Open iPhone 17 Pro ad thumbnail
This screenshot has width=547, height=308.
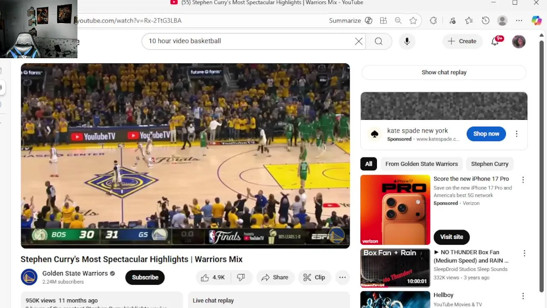pyautogui.click(x=395, y=210)
